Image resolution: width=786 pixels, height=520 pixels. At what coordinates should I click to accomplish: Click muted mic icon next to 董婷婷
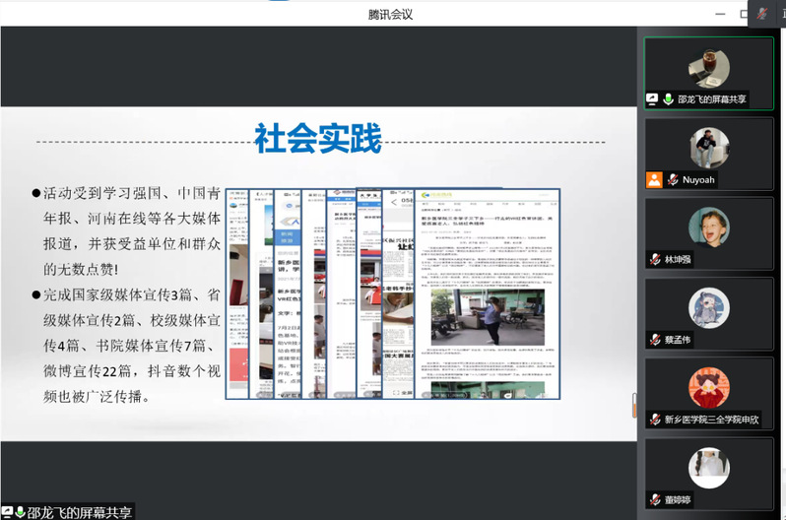[655, 499]
